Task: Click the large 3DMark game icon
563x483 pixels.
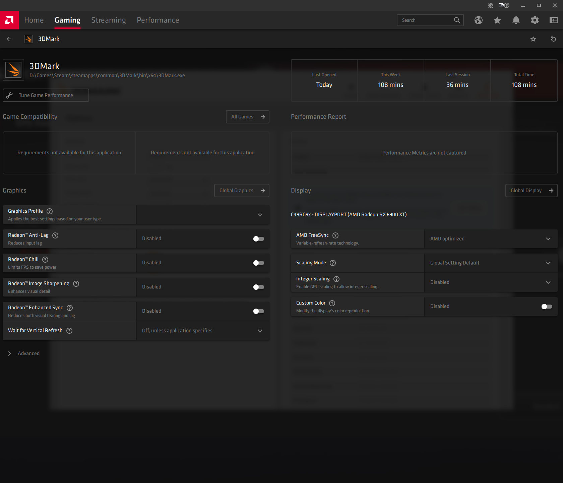Action: pos(13,70)
